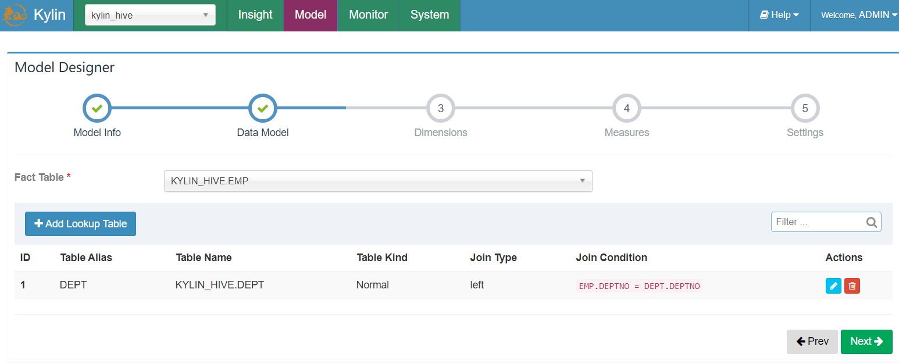Click the Table Alias column header
This screenshot has width=899, height=364.
(x=86, y=258)
